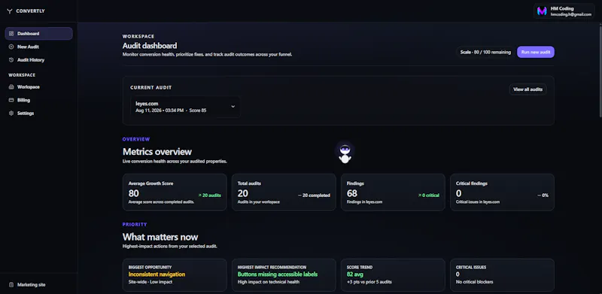The image size is (602, 294).
Task: Click the green arrow beside 0 critical
Action: pyautogui.click(x=420, y=195)
